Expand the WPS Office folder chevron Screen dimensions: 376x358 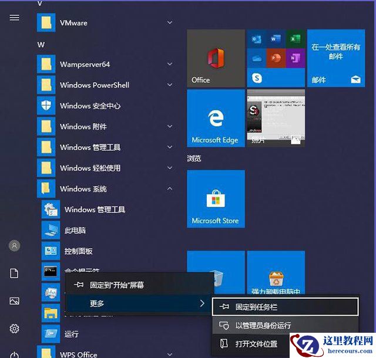[170, 354]
